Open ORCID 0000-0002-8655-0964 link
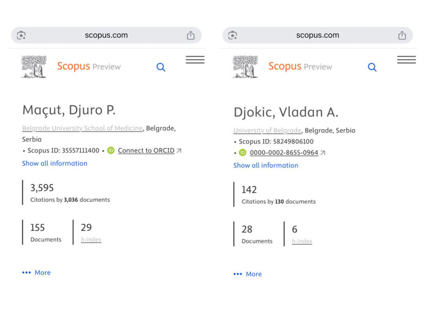The image size is (424, 314). pos(284,153)
